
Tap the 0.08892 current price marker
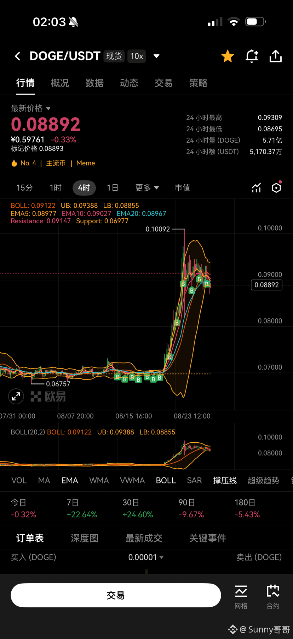[x=266, y=285]
